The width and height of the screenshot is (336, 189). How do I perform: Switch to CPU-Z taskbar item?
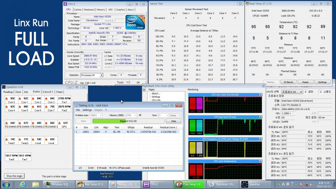(157, 184)
